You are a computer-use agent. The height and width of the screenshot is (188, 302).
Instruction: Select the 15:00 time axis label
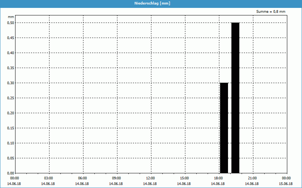(184, 178)
